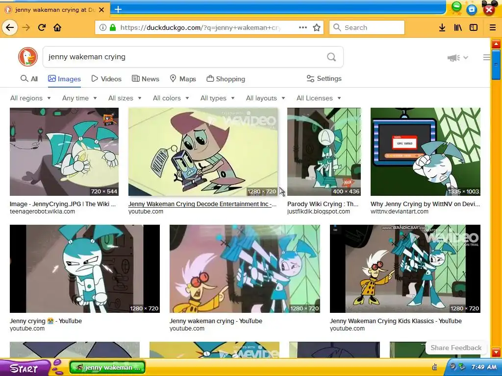Open the Jenny Wakeman Crying Kids Klassics link

coord(396,321)
